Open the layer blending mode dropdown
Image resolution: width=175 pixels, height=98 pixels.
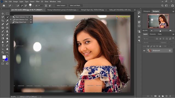(151, 42)
